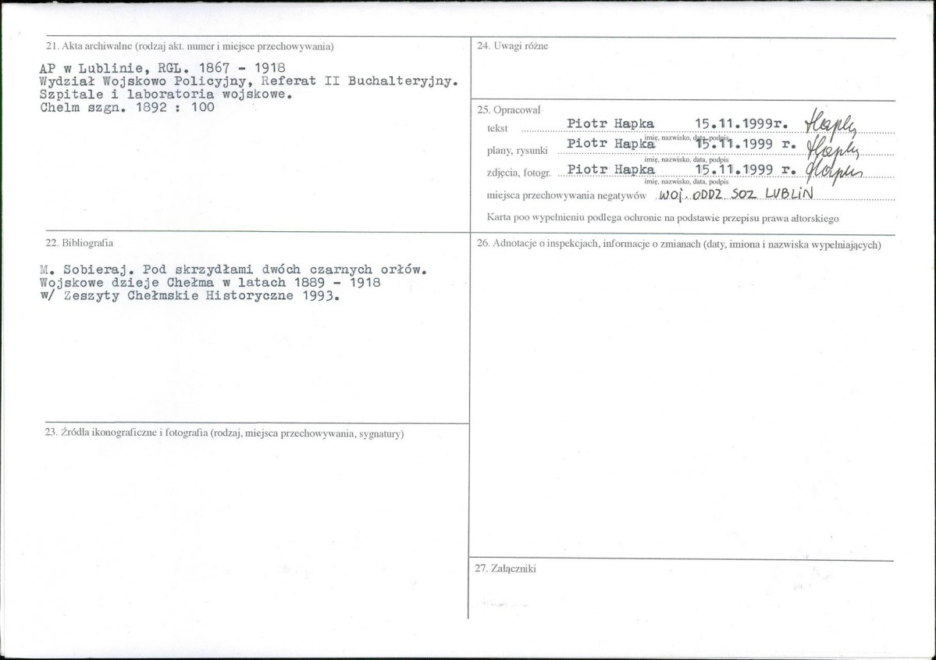Click the 25. Opracował heading
Screen dimensions: 936x660
pyautogui.click(x=508, y=110)
